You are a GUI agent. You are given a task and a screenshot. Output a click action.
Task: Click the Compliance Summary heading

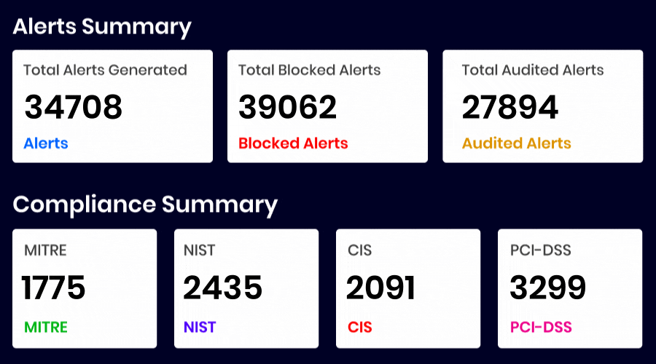[x=145, y=205]
